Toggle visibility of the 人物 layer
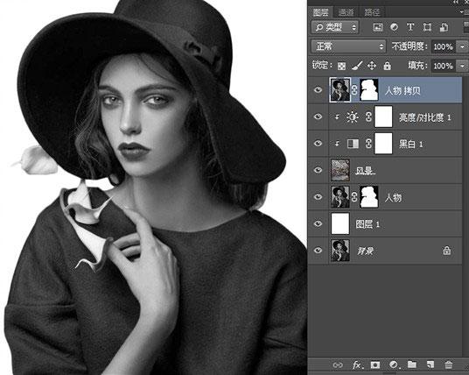This screenshot has width=469, height=375. [318, 197]
